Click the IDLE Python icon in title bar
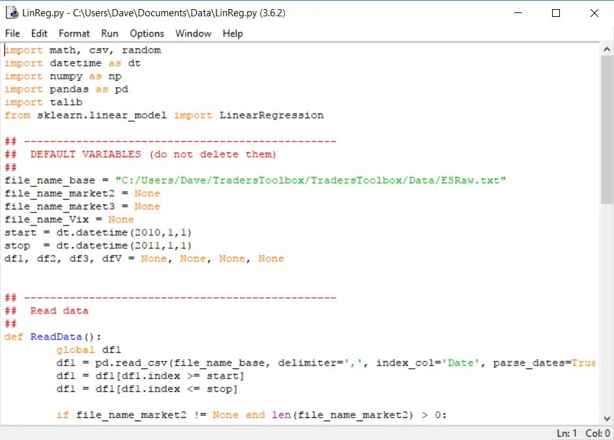 12,13
